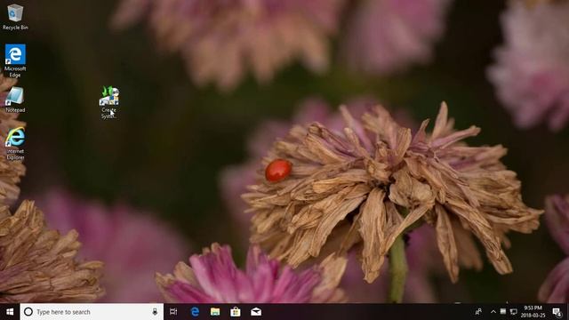The width and height of the screenshot is (569, 320).
Task: Activate the Cortana microphone icon
Action: coord(155,312)
